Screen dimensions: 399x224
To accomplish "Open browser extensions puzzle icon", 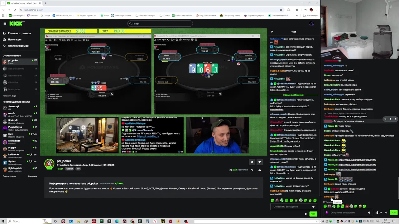I will tap(289, 10).
